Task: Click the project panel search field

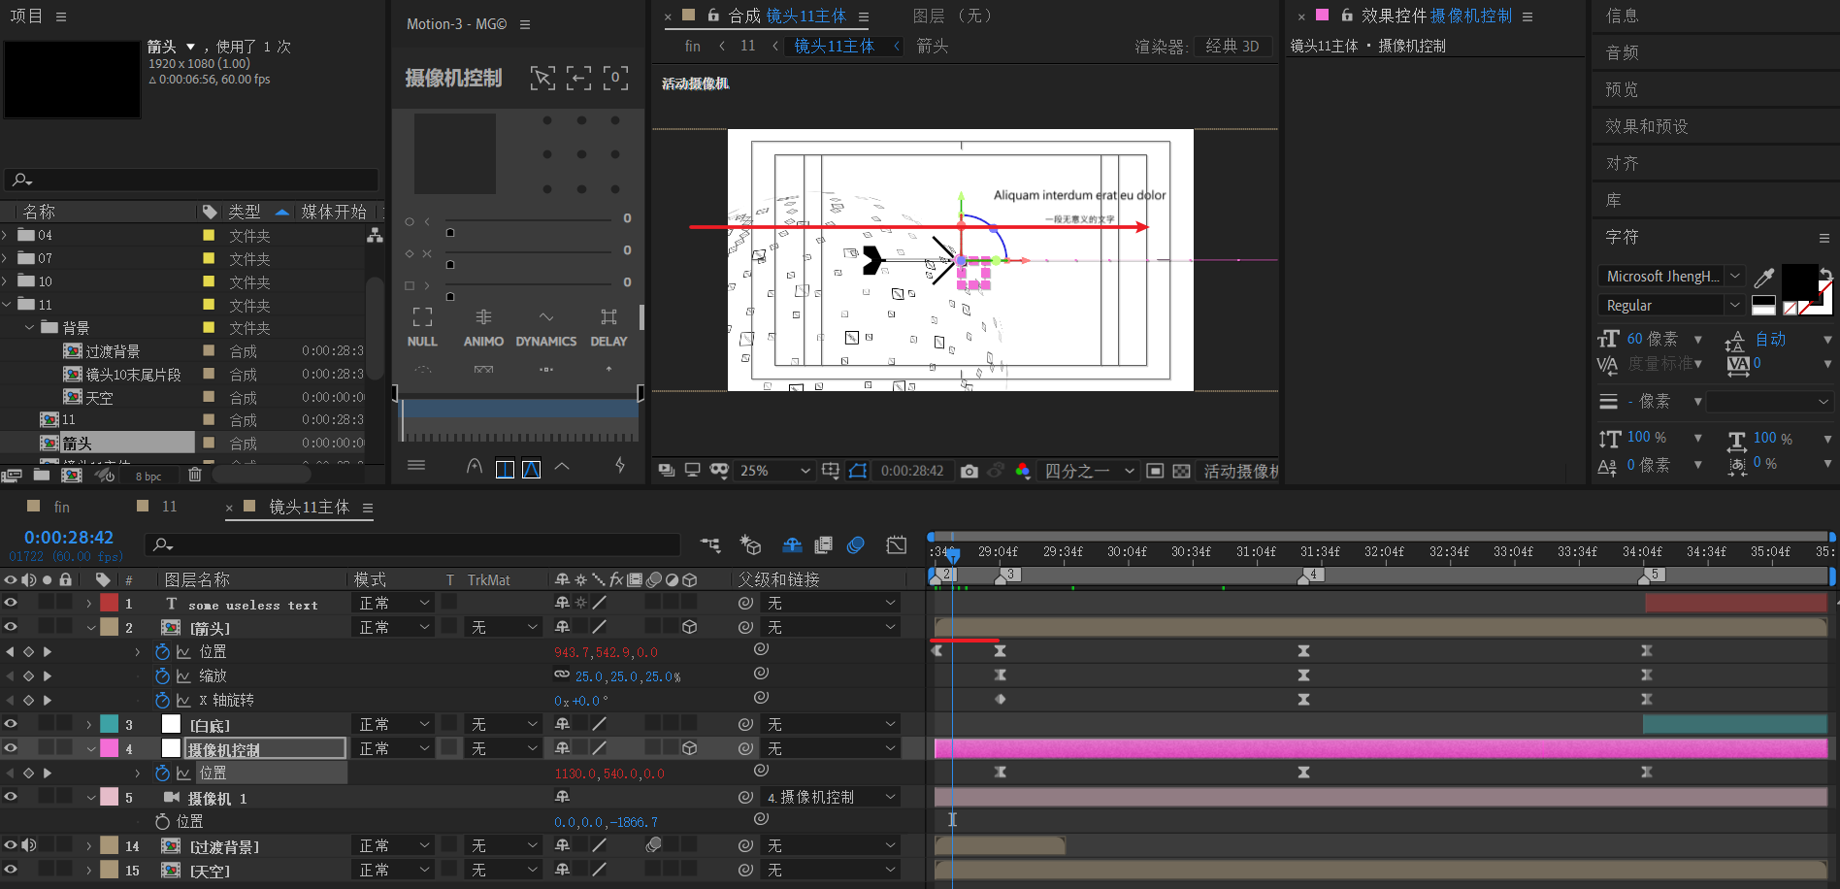Action: click(192, 180)
